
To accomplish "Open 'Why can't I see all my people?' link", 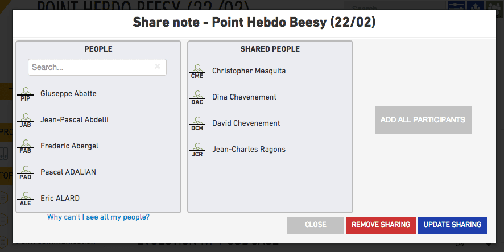I will (x=98, y=217).
